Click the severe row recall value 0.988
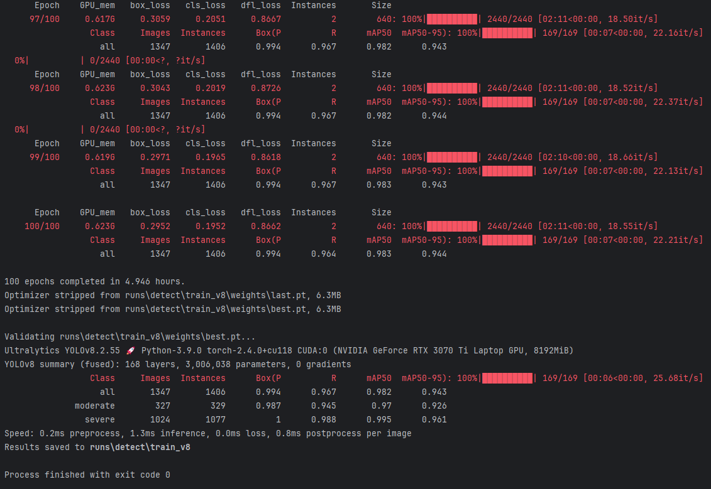This screenshot has height=489, width=711. coord(324,420)
